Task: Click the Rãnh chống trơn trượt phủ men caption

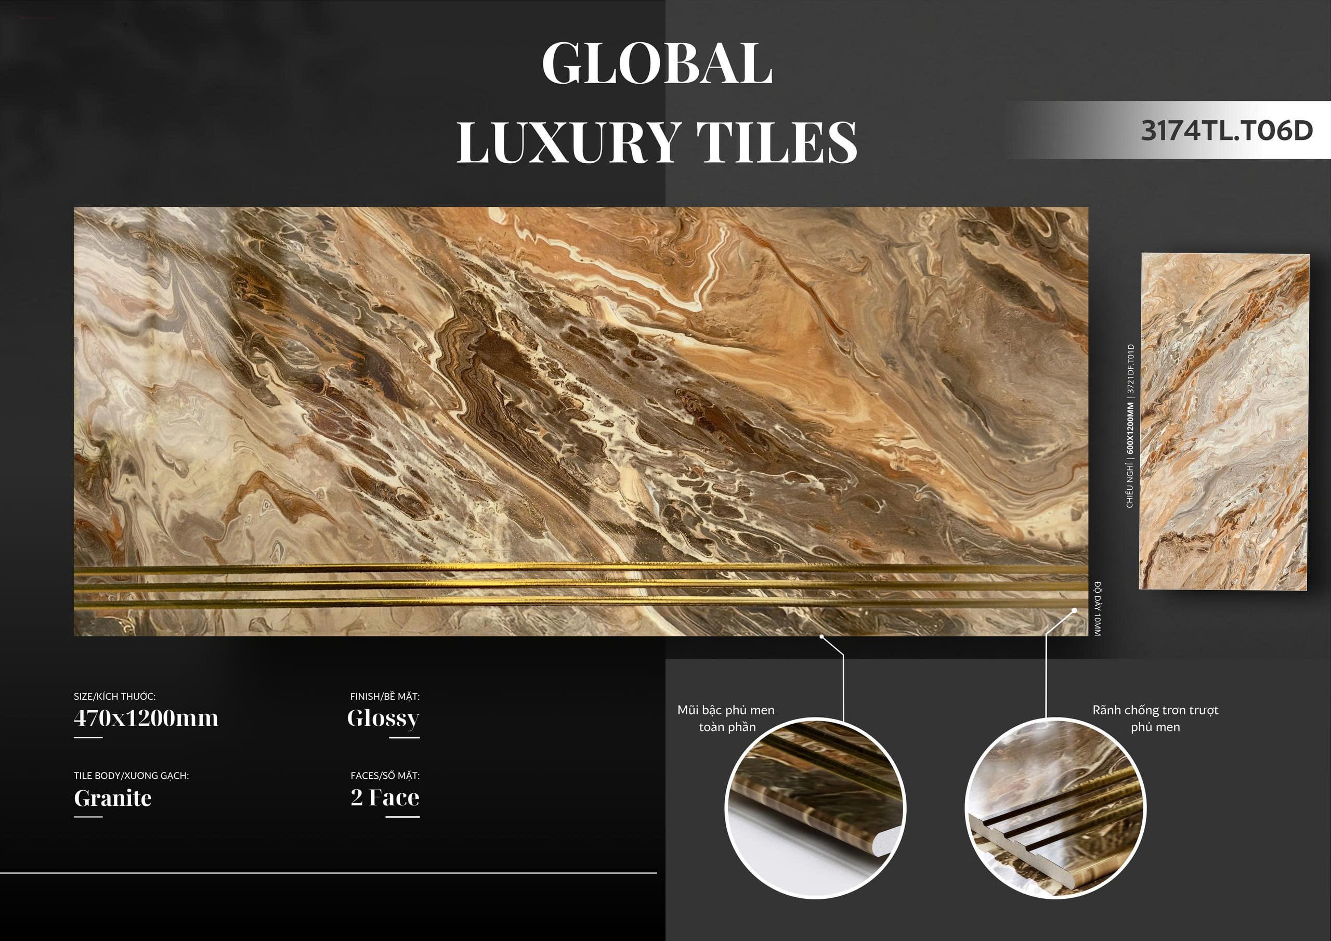Action: click(x=1155, y=718)
